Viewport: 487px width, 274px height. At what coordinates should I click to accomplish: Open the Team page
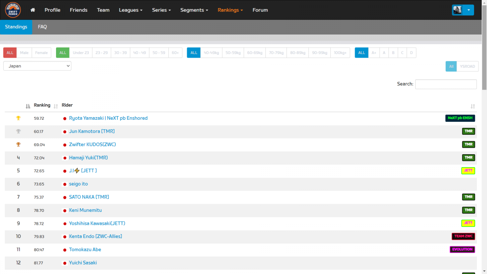(103, 10)
